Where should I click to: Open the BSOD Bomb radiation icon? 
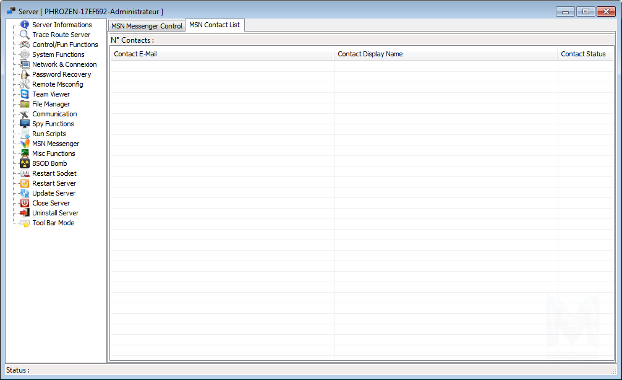tap(25, 163)
